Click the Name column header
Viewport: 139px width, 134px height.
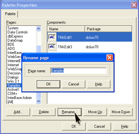[x=66, y=29]
